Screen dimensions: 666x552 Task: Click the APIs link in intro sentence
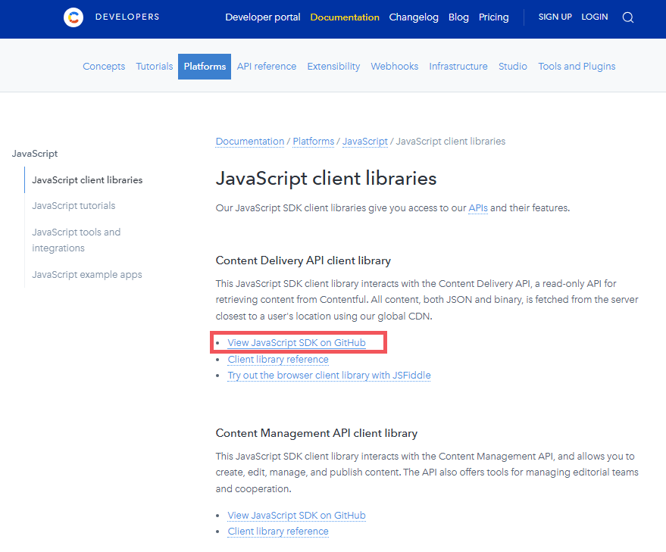pyautogui.click(x=478, y=208)
